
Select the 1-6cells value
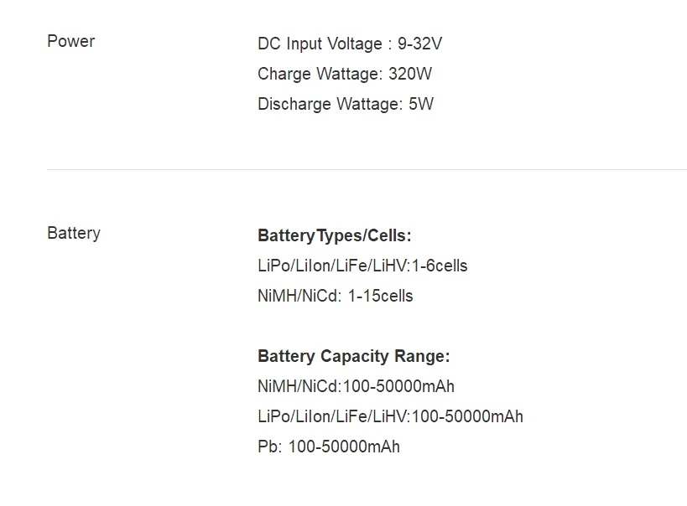point(440,266)
